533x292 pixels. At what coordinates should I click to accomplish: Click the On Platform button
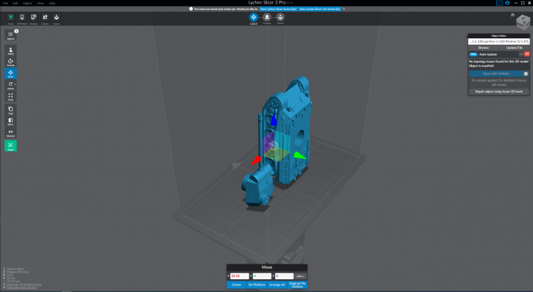(x=255, y=285)
